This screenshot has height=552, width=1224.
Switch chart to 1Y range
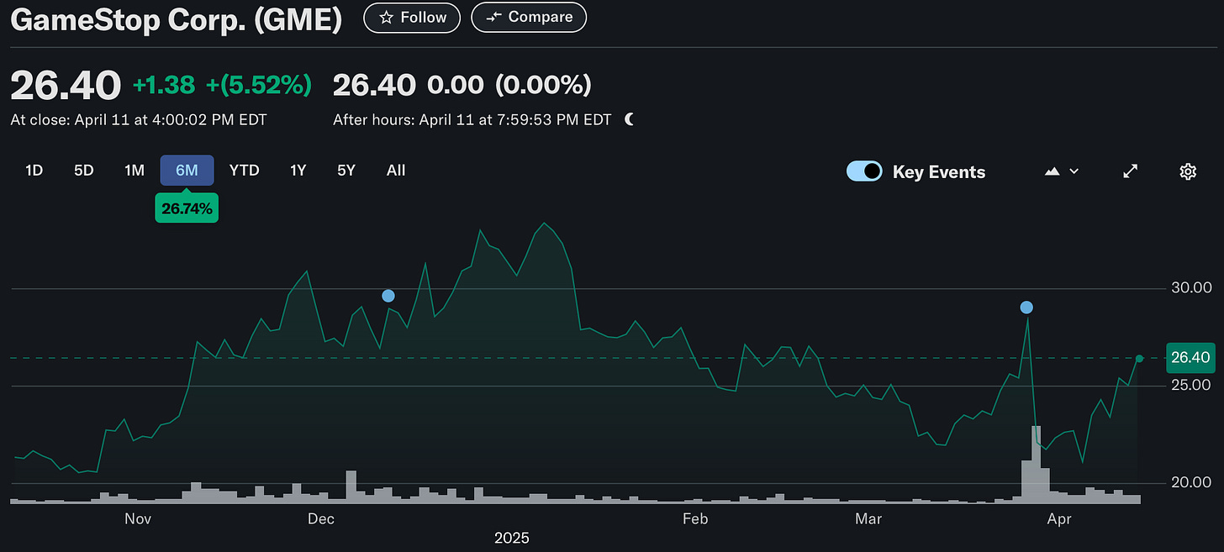(298, 171)
